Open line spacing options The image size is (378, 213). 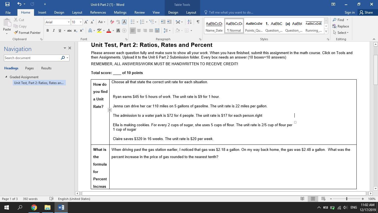coord(167,31)
